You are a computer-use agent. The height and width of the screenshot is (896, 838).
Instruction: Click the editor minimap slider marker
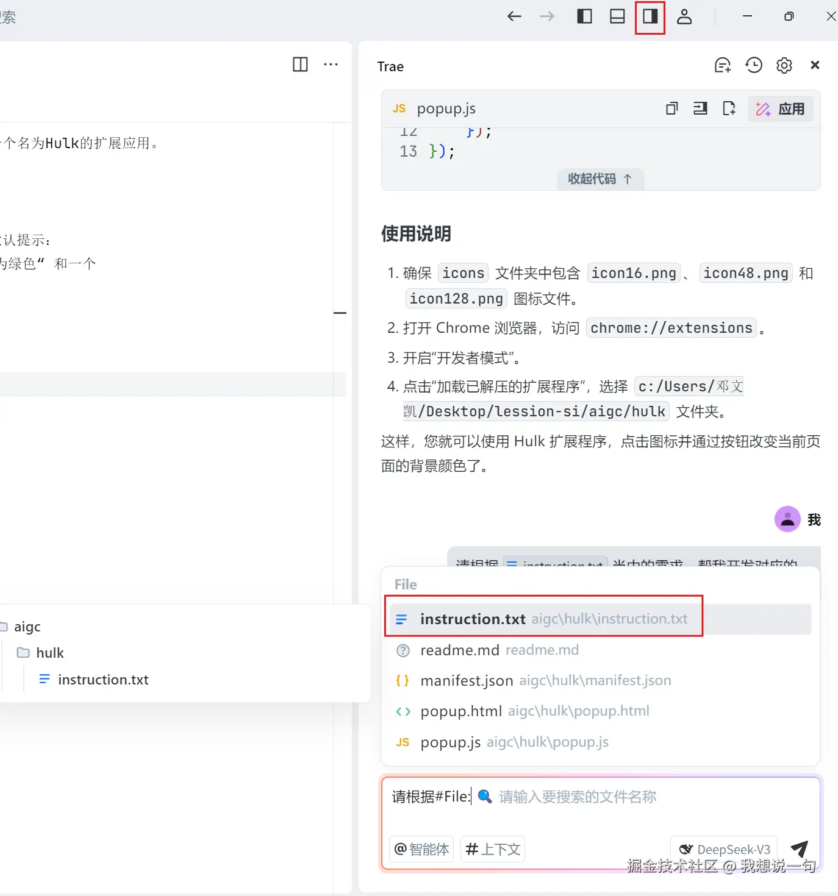tap(340, 313)
